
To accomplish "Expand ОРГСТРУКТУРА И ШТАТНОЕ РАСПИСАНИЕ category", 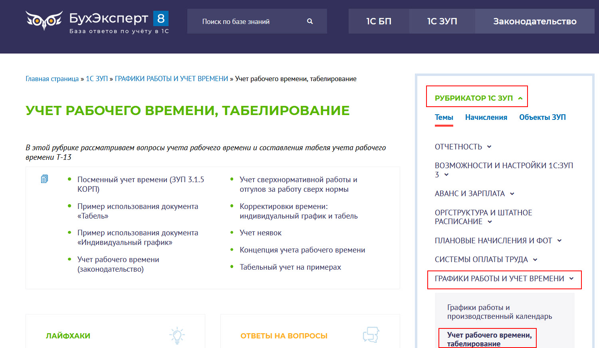I will click(484, 217).
